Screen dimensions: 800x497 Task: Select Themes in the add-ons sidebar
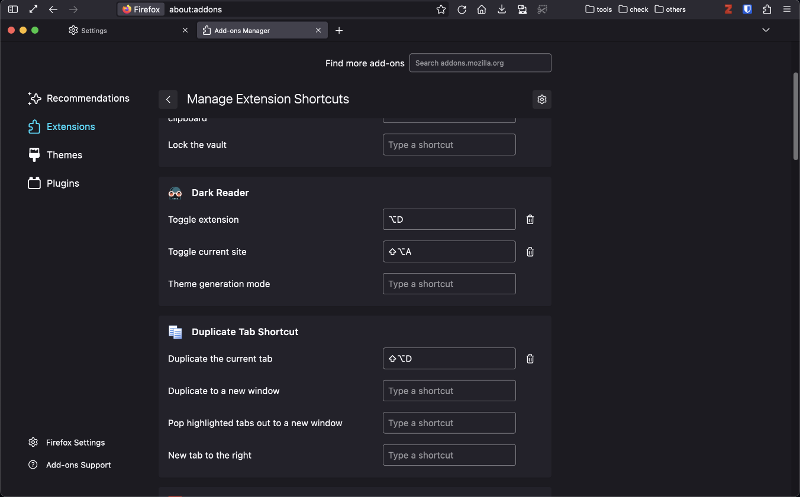click(x=64, y=155)
